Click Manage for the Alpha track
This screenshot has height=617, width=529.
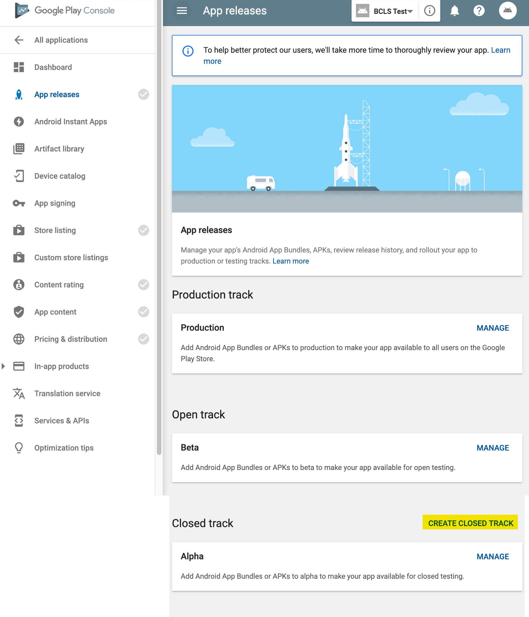[493, 556]
